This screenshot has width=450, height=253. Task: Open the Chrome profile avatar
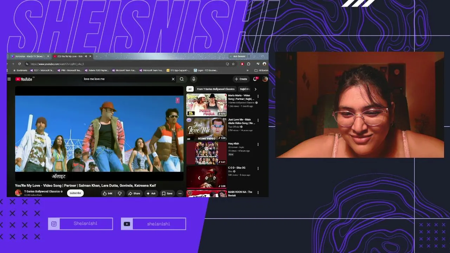(x=264, y=64)
